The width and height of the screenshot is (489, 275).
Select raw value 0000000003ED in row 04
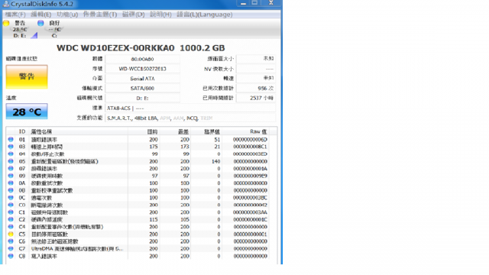pyautogui.click(x=250, y=154)
